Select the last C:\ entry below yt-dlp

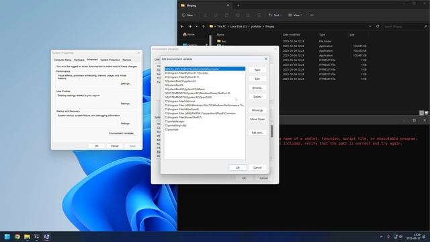coord(205,130)
